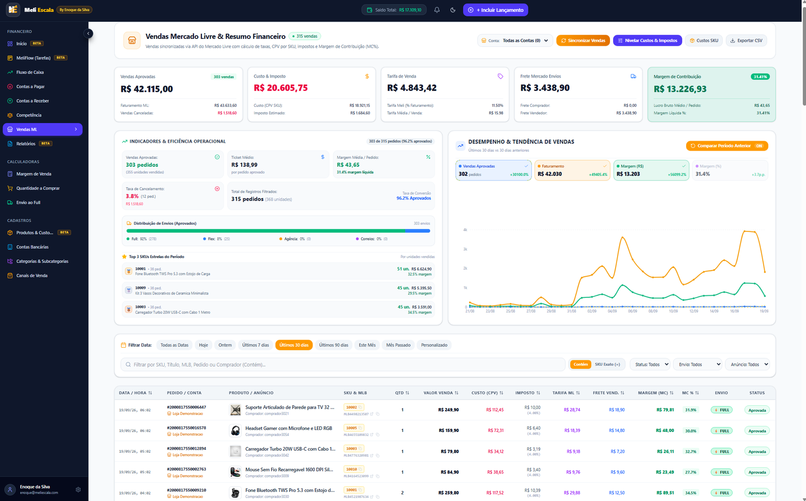Open the Envio: Todos dropdown
The image size is (806, 501).
698,364
